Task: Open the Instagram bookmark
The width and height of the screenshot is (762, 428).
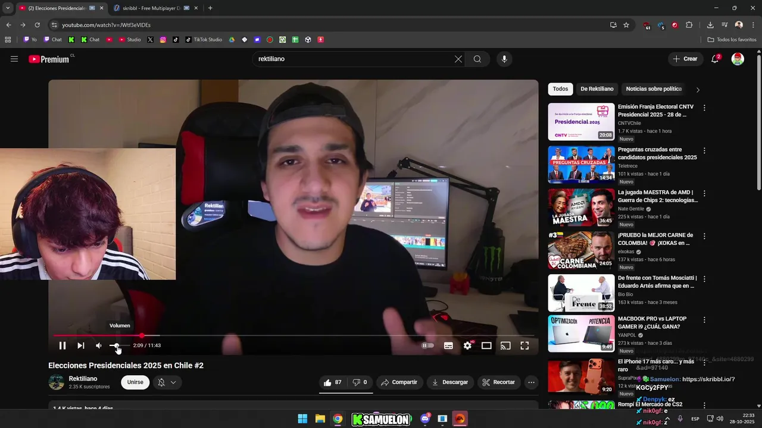Action: pyautogui.click(x=163, y=40)
